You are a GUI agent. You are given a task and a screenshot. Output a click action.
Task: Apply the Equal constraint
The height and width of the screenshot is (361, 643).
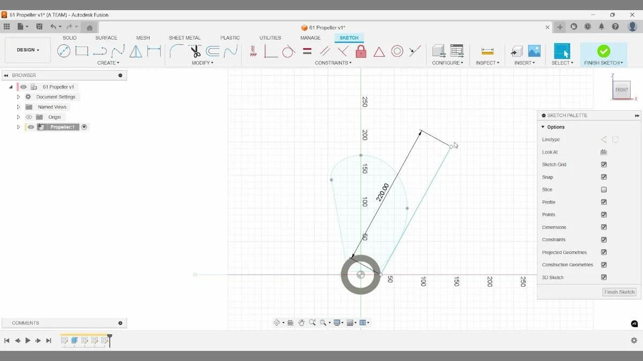(306, 51)
